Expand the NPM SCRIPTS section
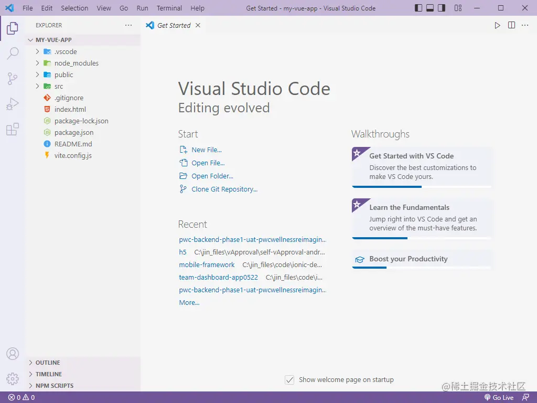Screen dimensions: 537x403 [x=84, y=386]
